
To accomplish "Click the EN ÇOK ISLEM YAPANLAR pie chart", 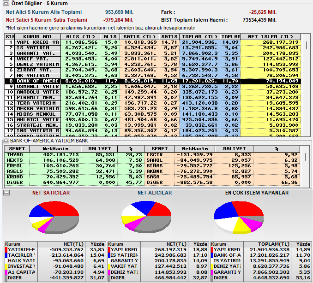I will point(239,217).
